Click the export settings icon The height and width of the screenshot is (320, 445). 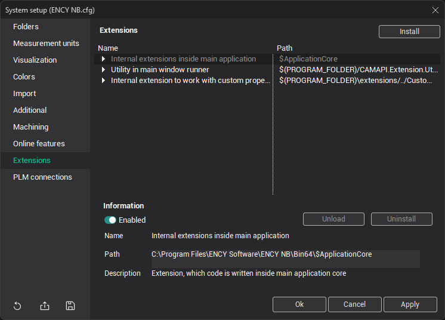coord(45,306)
